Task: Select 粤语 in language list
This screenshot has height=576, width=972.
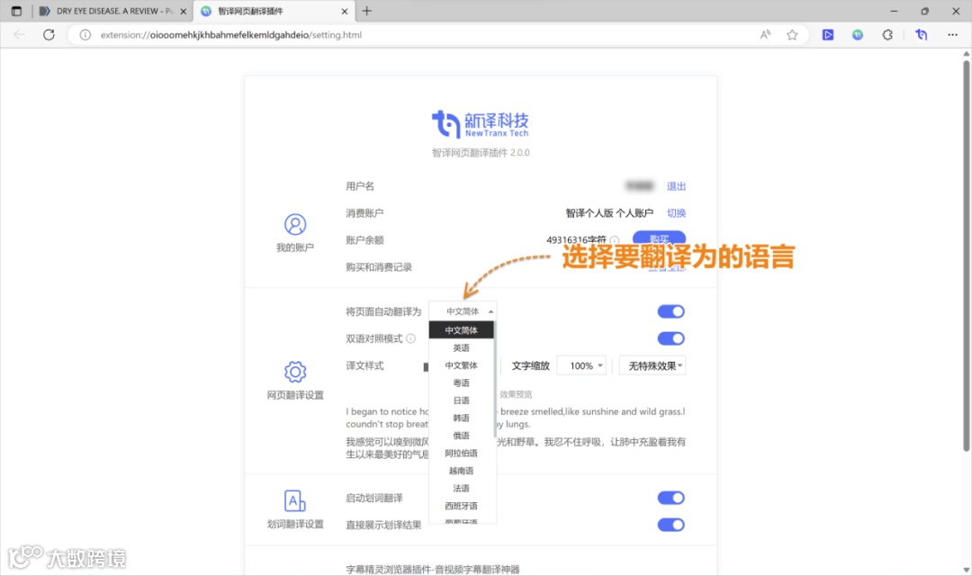Action: click(461, 382)
